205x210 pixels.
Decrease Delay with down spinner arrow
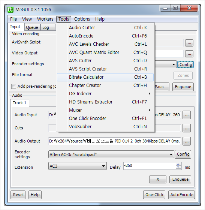(x=178, y=167)
